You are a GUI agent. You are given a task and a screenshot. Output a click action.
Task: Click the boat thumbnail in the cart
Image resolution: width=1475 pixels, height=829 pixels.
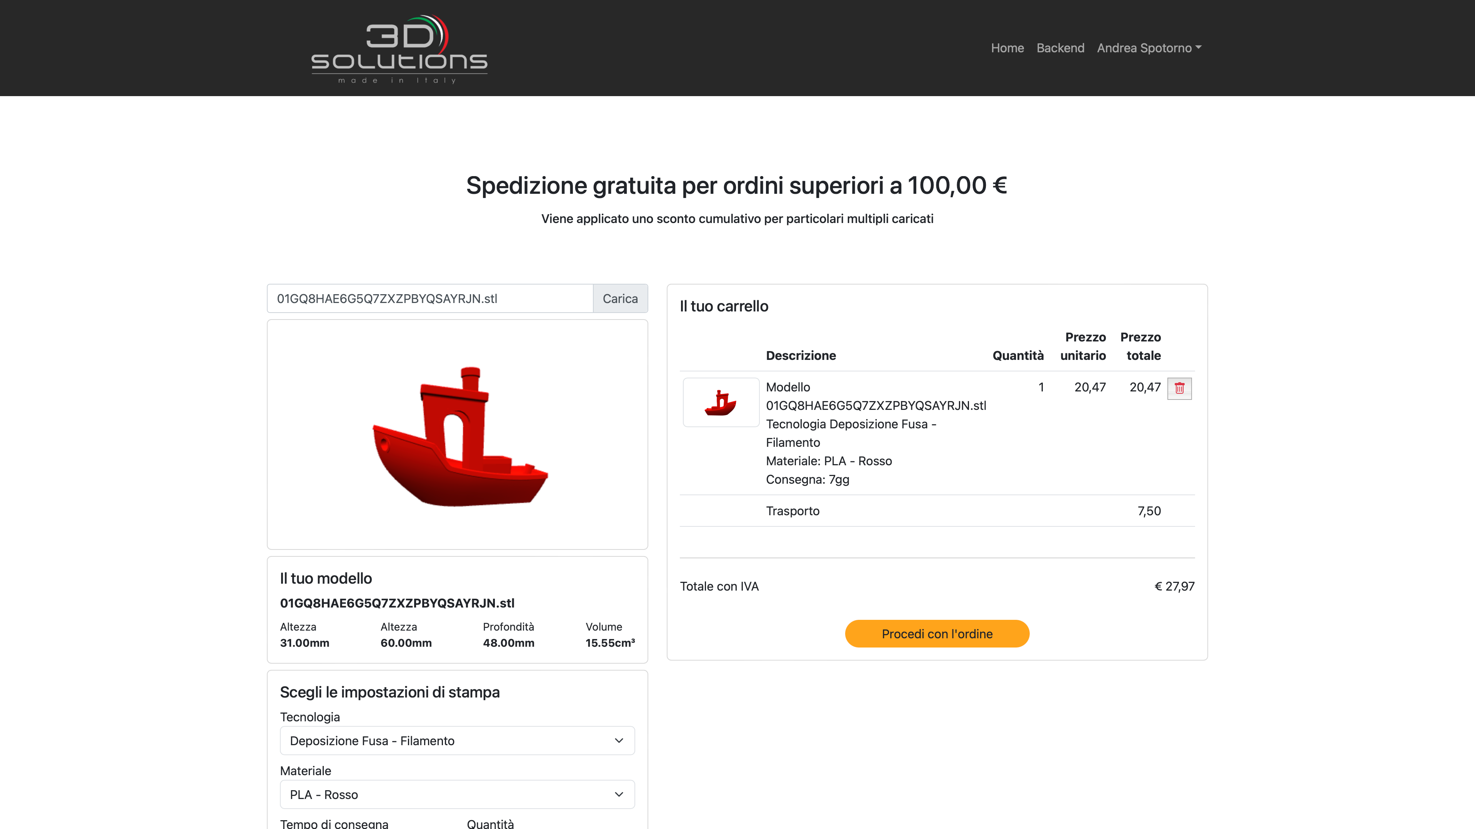tap(721, 402)
